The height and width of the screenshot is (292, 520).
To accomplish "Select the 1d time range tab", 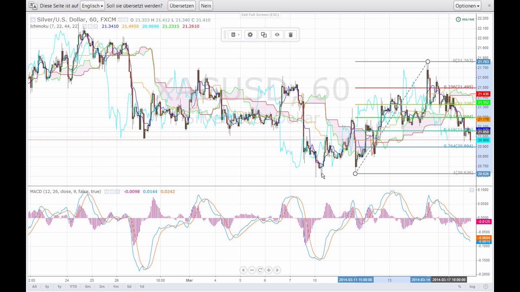I will [x=142, y=286].
